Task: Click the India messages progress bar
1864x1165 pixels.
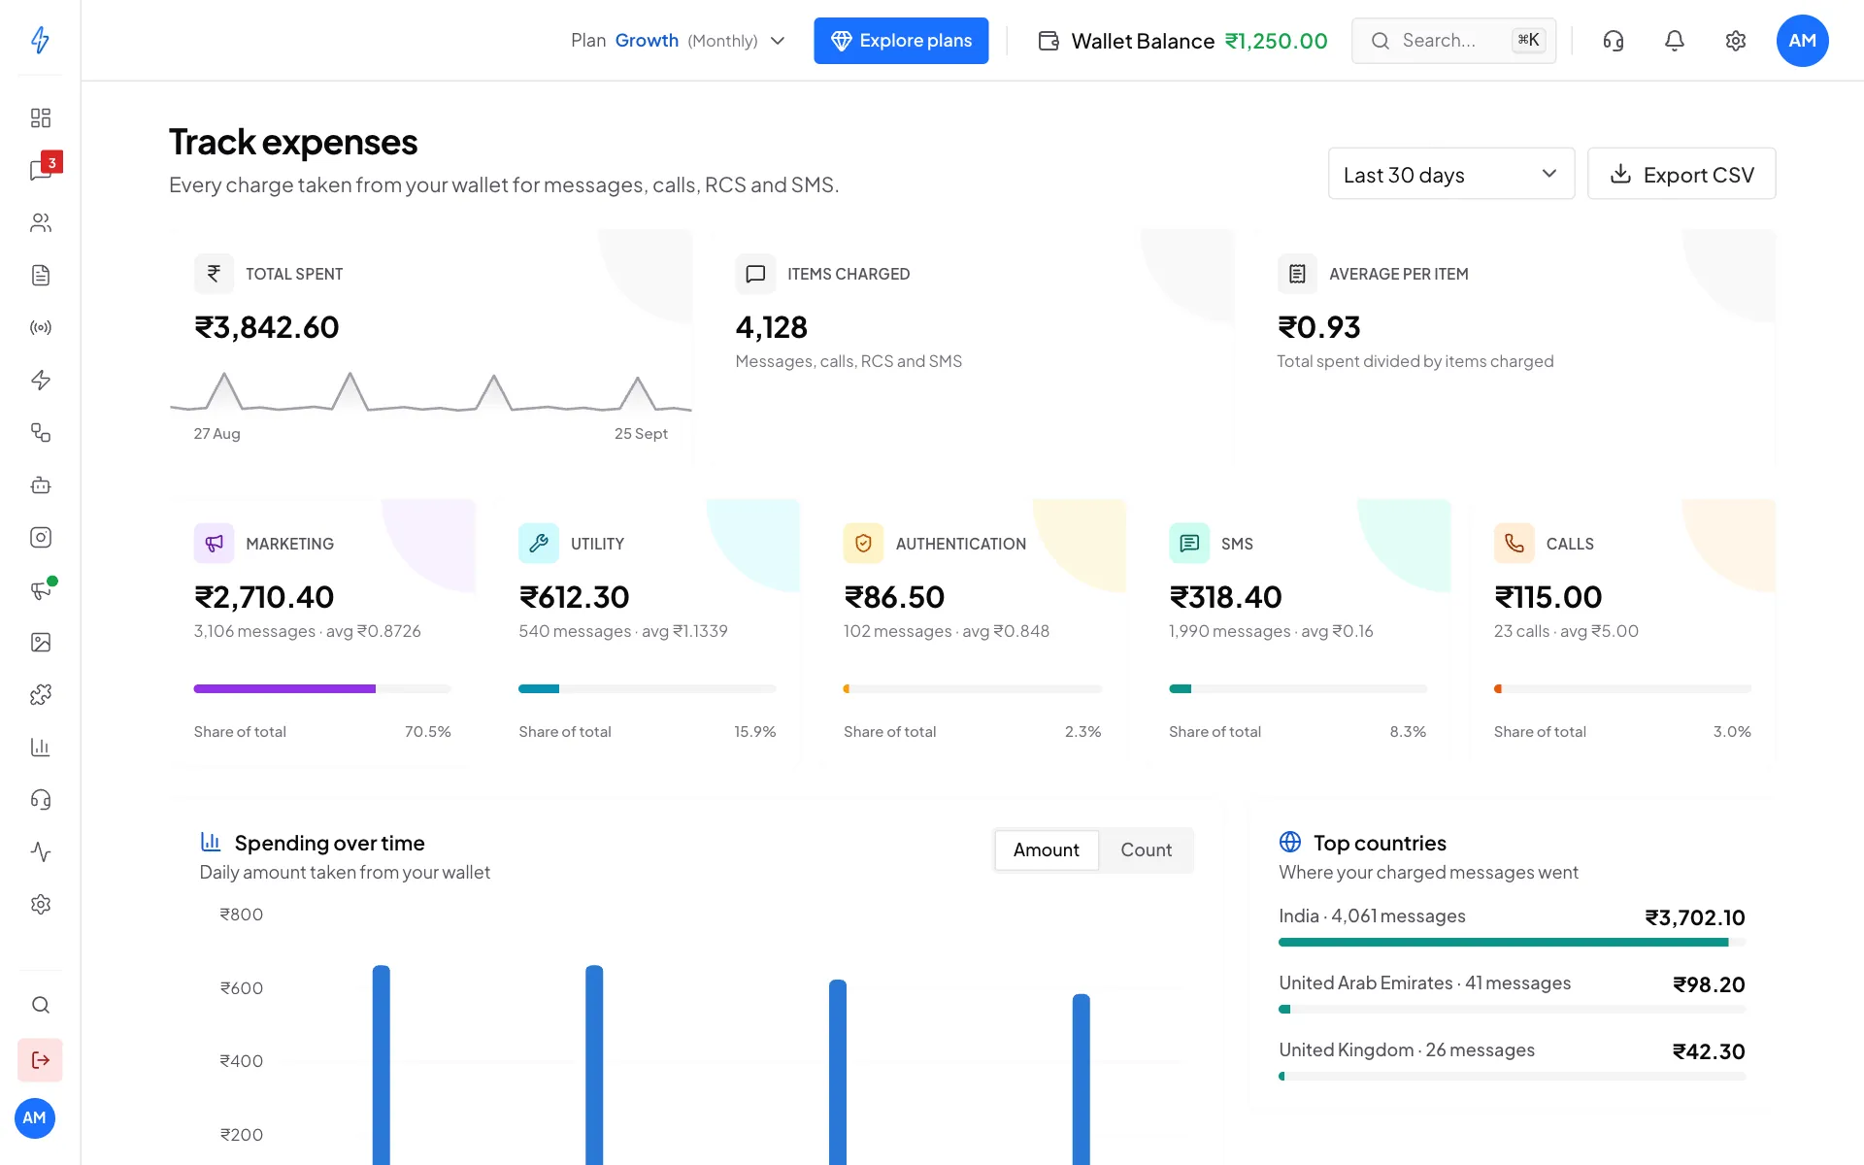Action: pos(1512,942)
